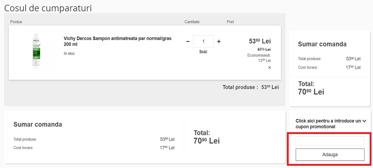Remove the Vichy Dercos product with X
This screenshot has width=373, height=168.
[270, 68]
